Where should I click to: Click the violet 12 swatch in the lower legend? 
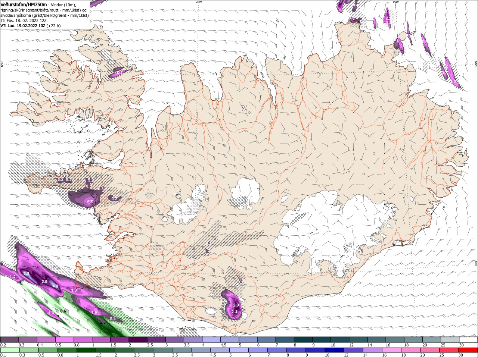pos(353,350)
